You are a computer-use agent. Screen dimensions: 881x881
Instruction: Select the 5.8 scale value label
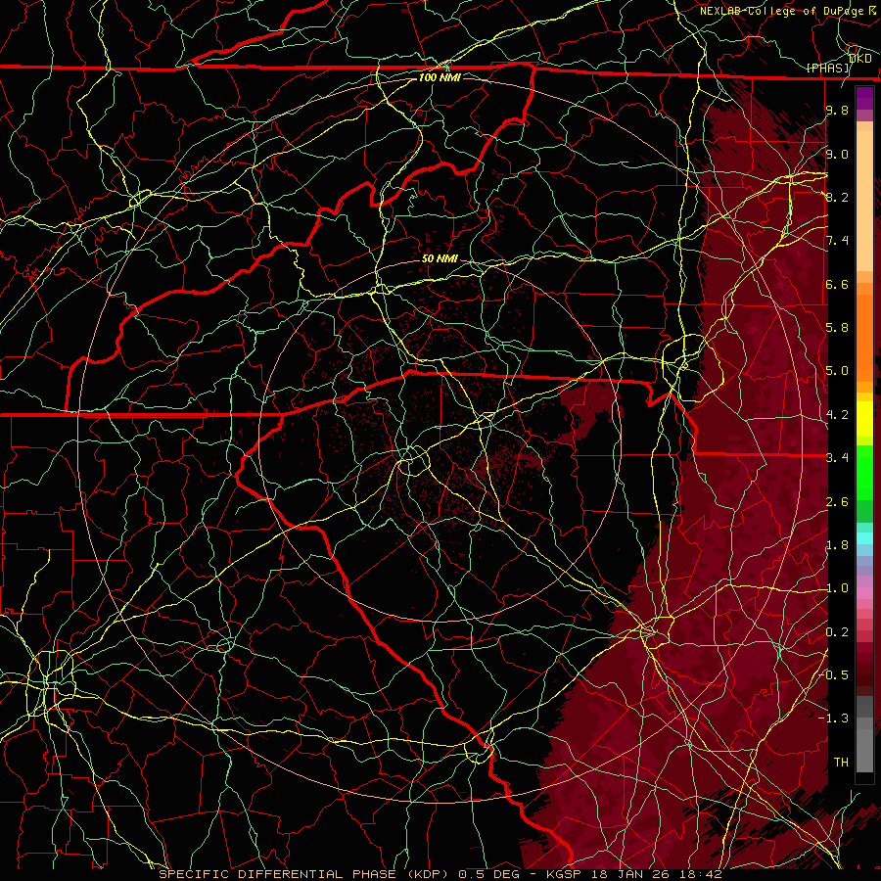tap(837, 328)
